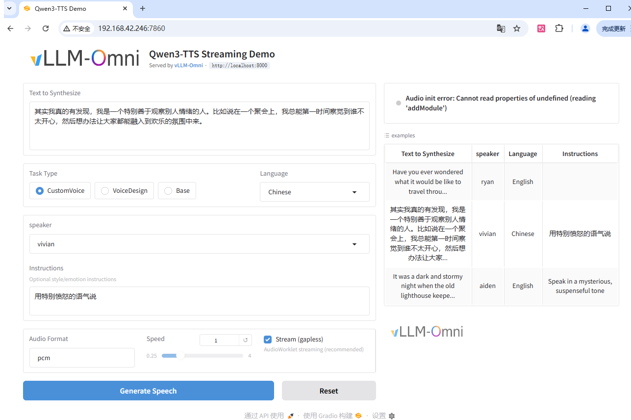Click the vLLM-Omni logo in header
This screenshot has width=631, height=420.
click(x=84, y=58)
